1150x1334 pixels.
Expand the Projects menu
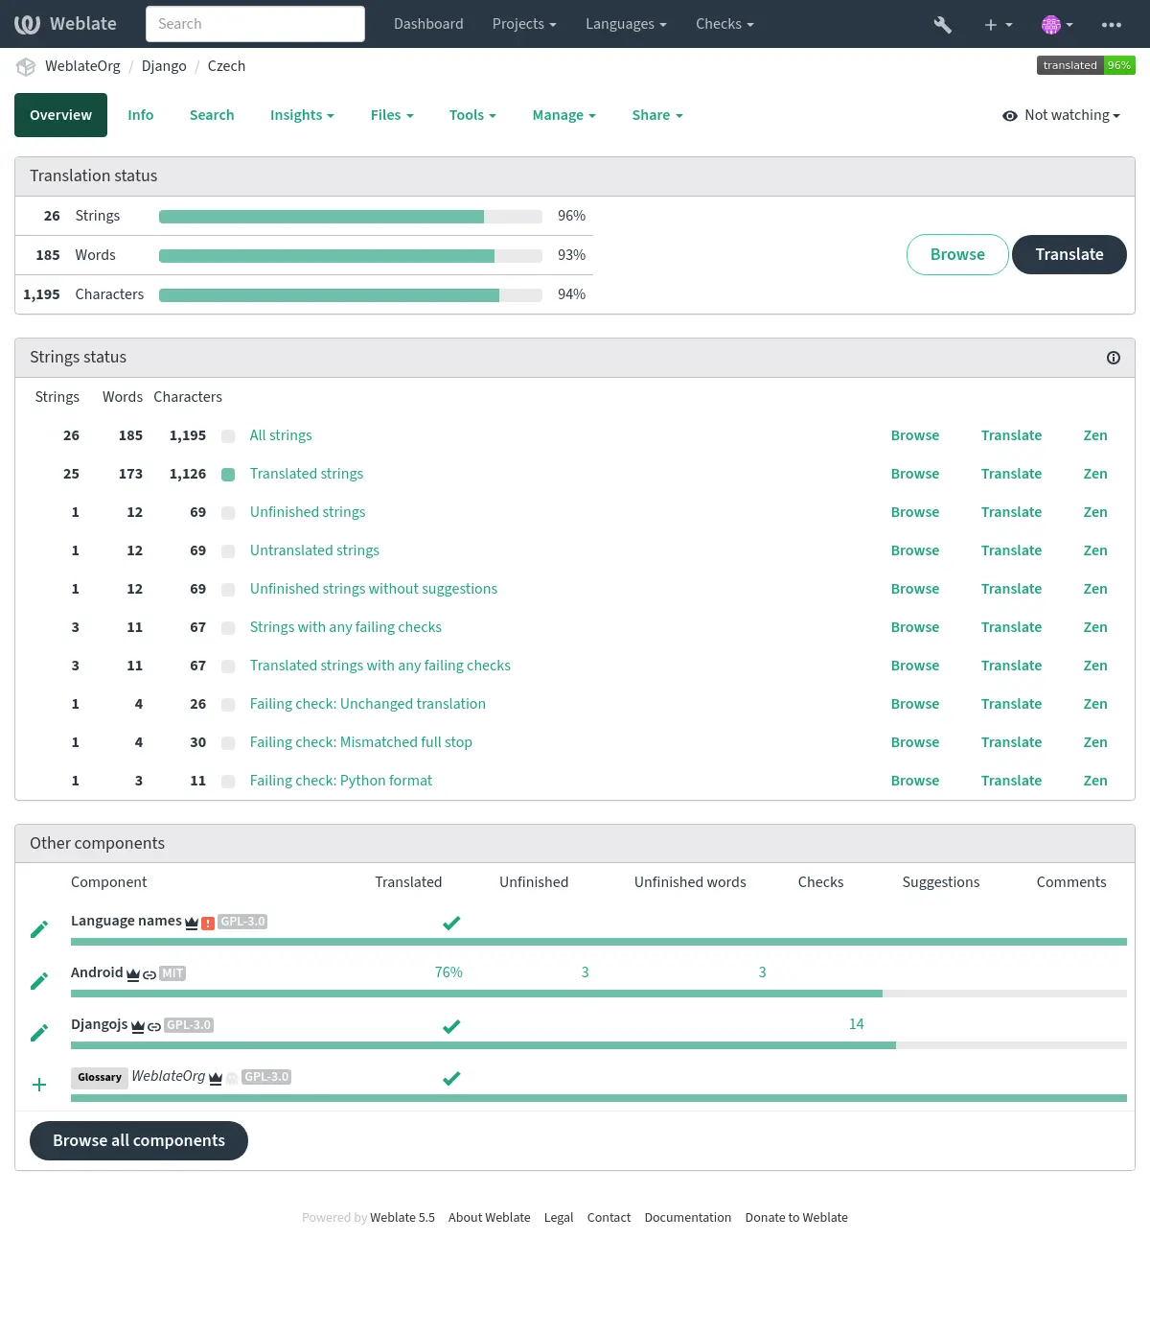(x=524, y=24)
